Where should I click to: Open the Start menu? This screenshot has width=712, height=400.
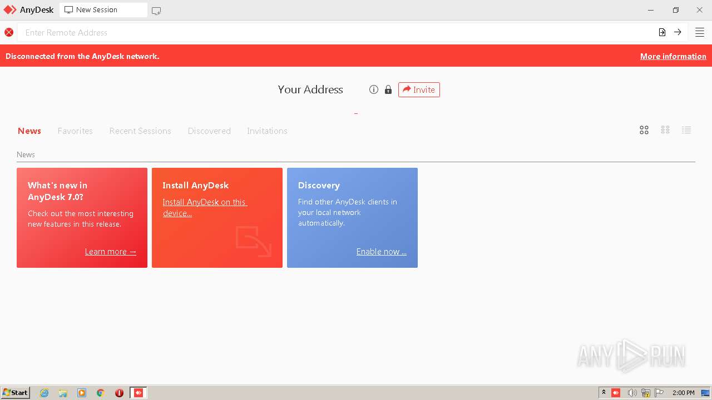tap(16, 393)
